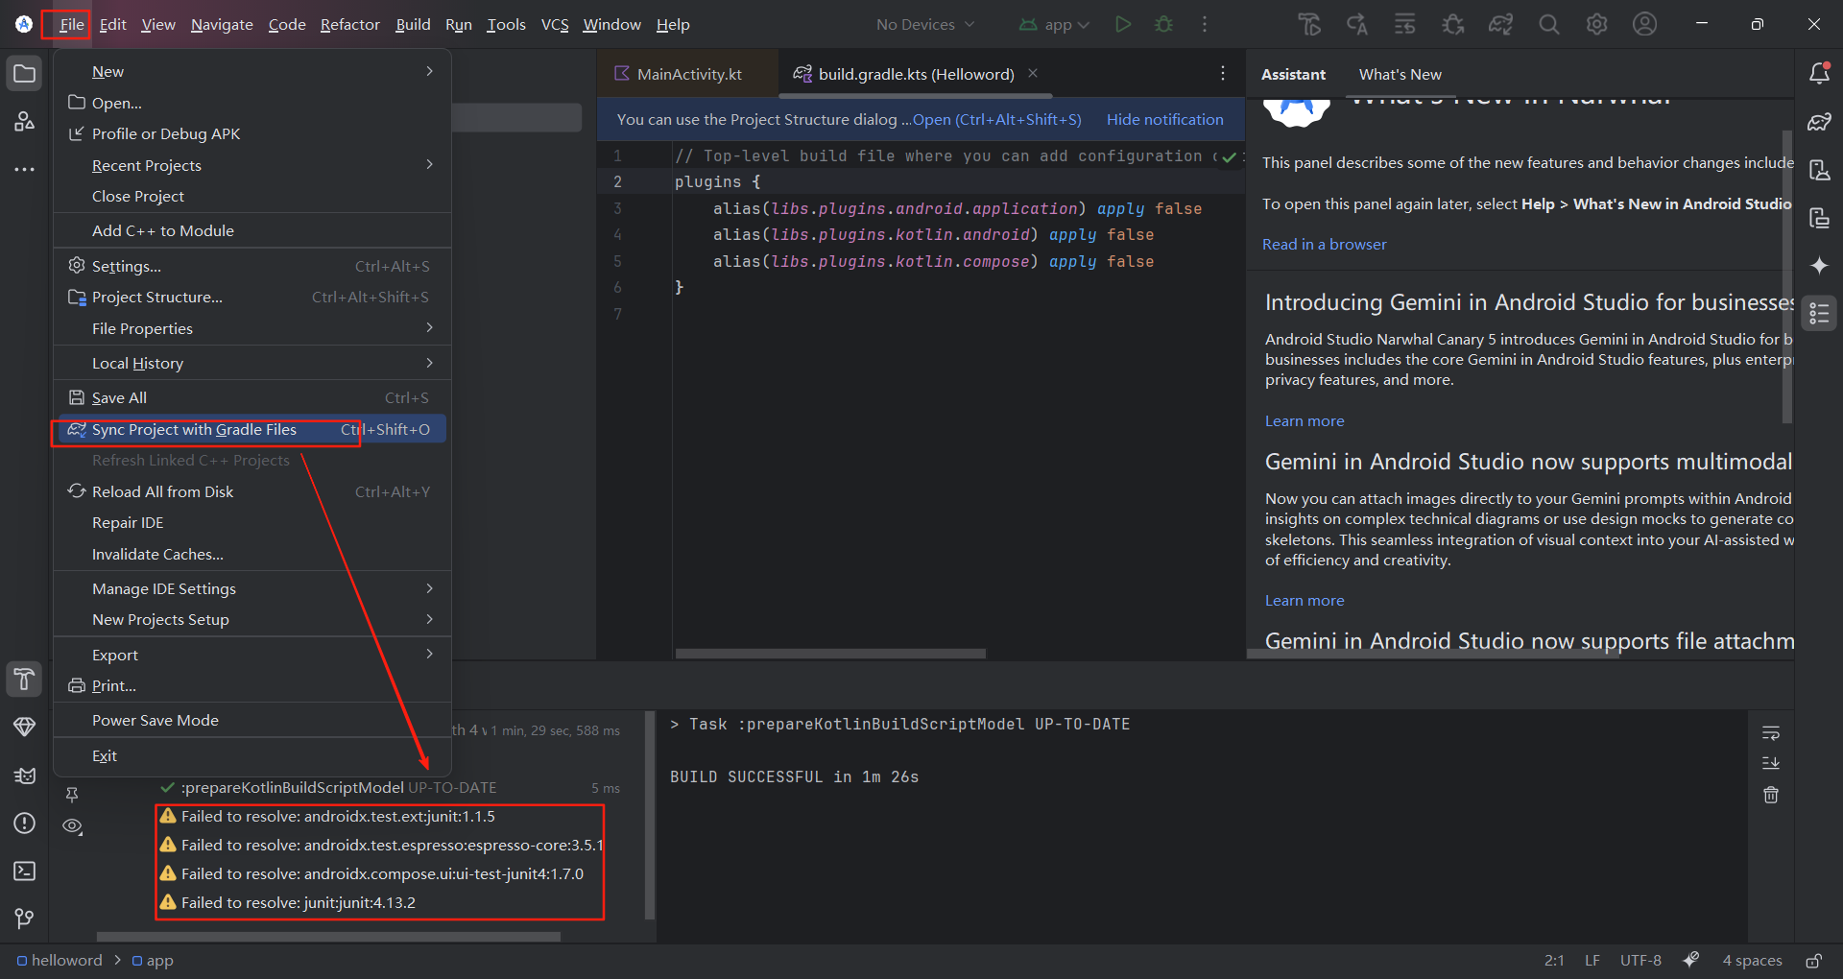Image resolution: width=1843 pixels, height=979 pixels.
Task: Click 4 spaces indent setting
Action: (1751, 961)
